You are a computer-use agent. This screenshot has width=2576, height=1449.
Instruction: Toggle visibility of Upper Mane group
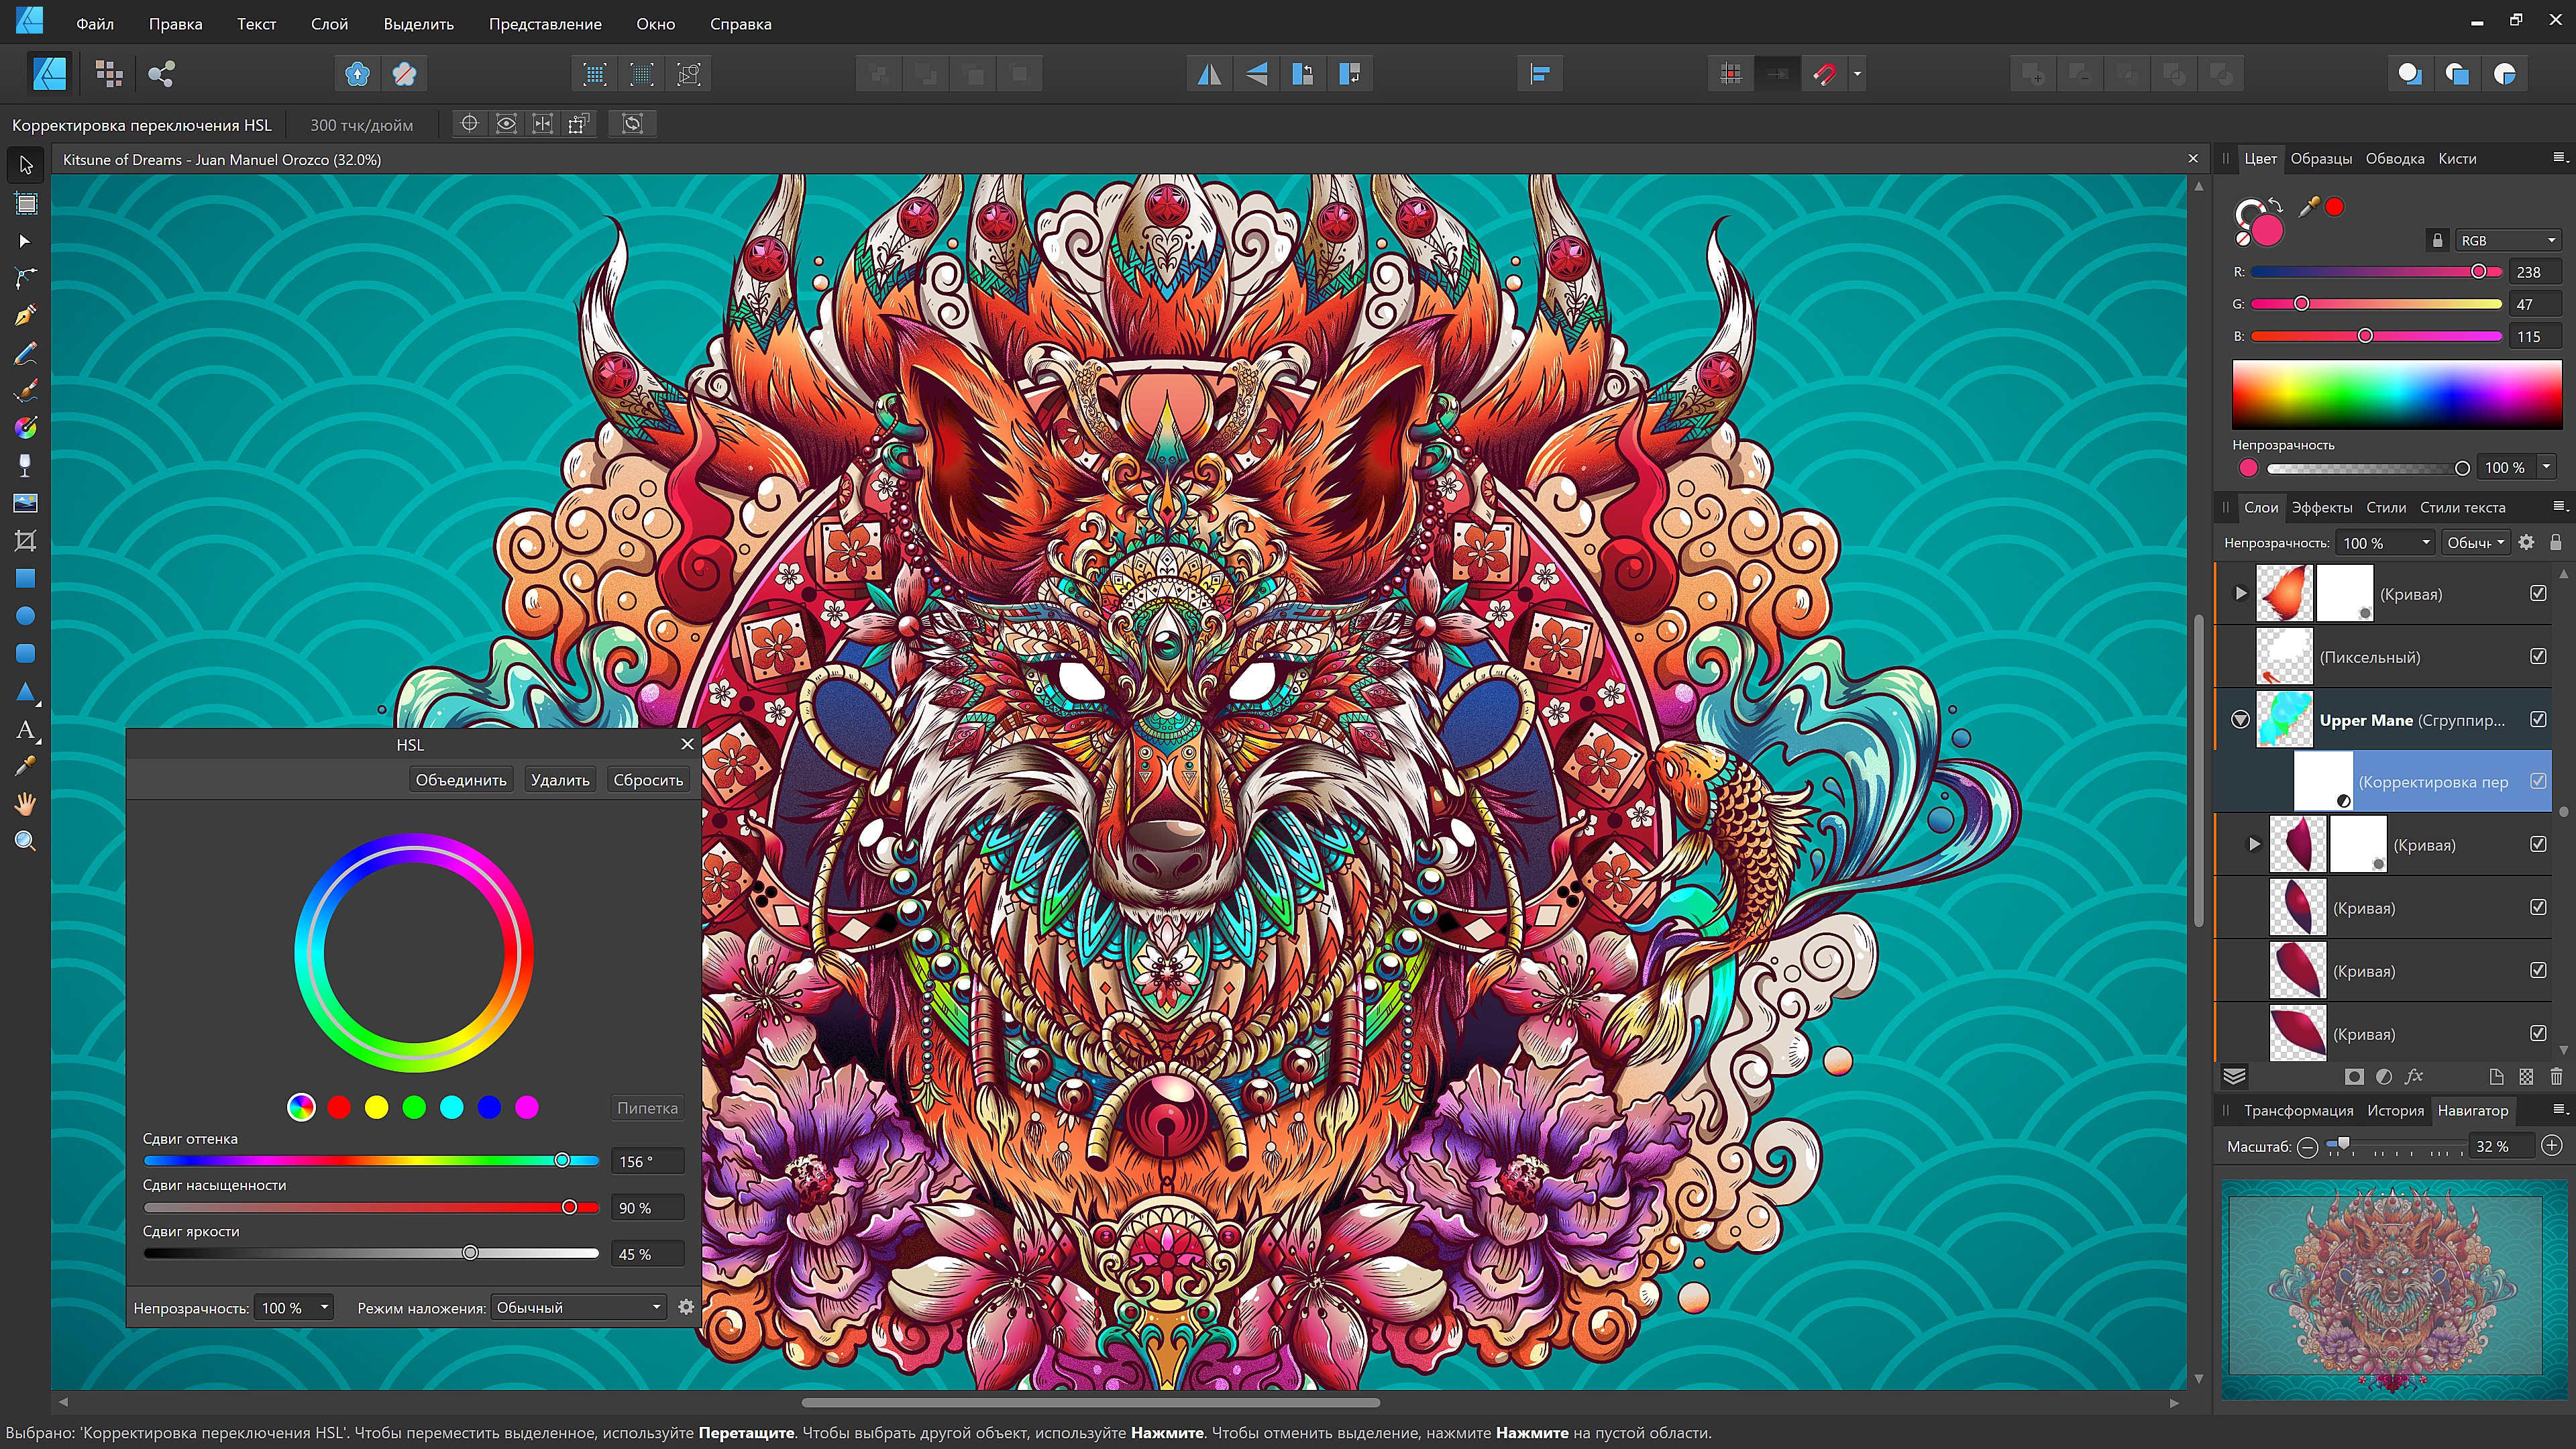2538,720
